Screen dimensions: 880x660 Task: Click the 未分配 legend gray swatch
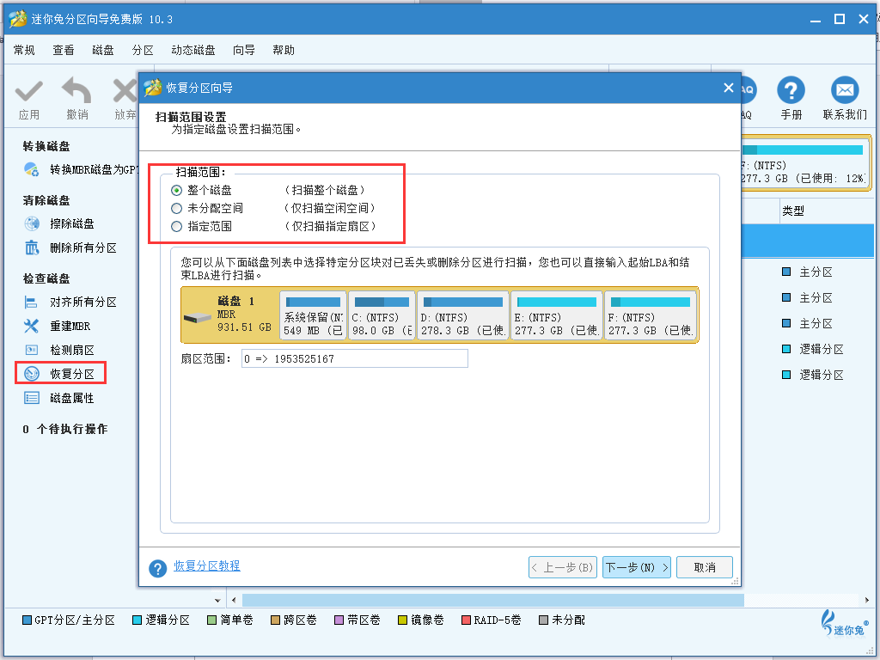(x=543, y=620)
